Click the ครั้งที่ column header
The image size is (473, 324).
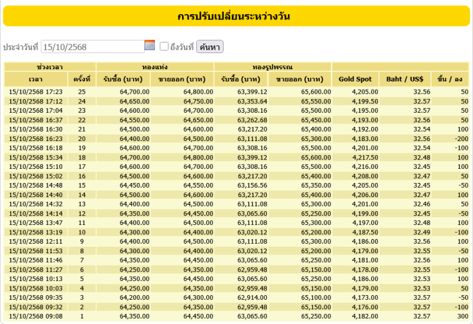pyautogui.click(x=82, y=79)
